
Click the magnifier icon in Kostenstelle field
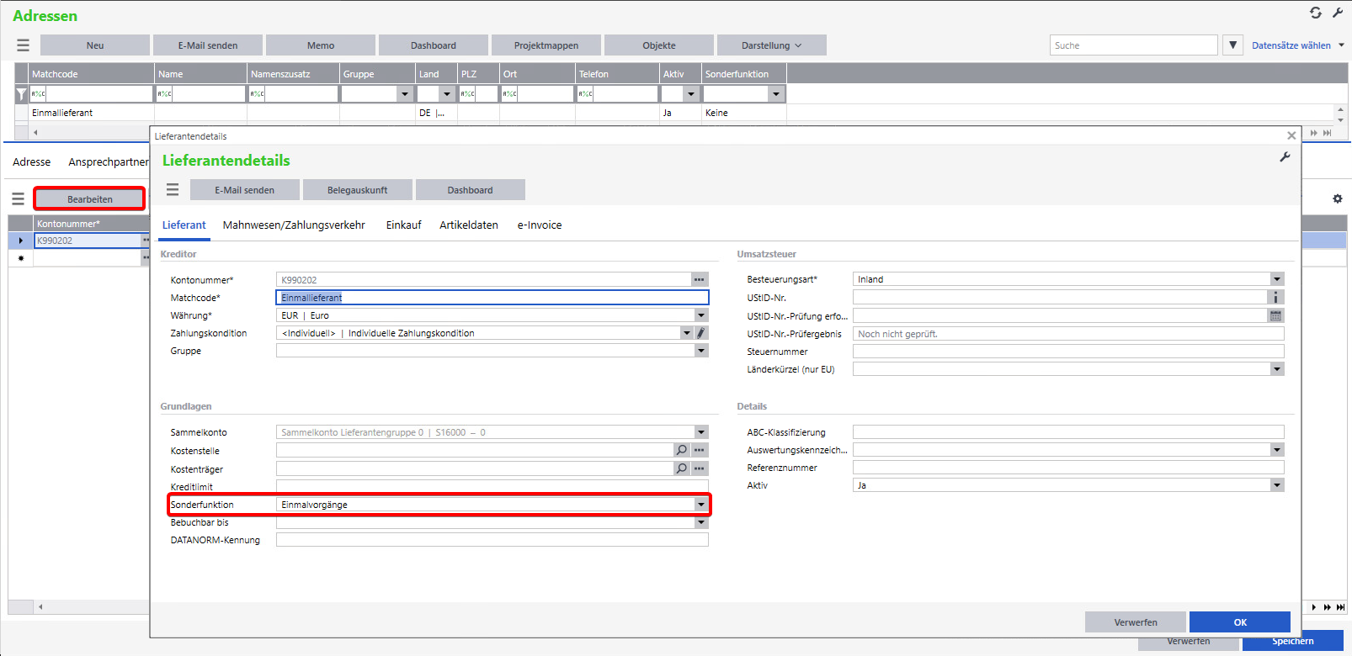coord(682,450)
